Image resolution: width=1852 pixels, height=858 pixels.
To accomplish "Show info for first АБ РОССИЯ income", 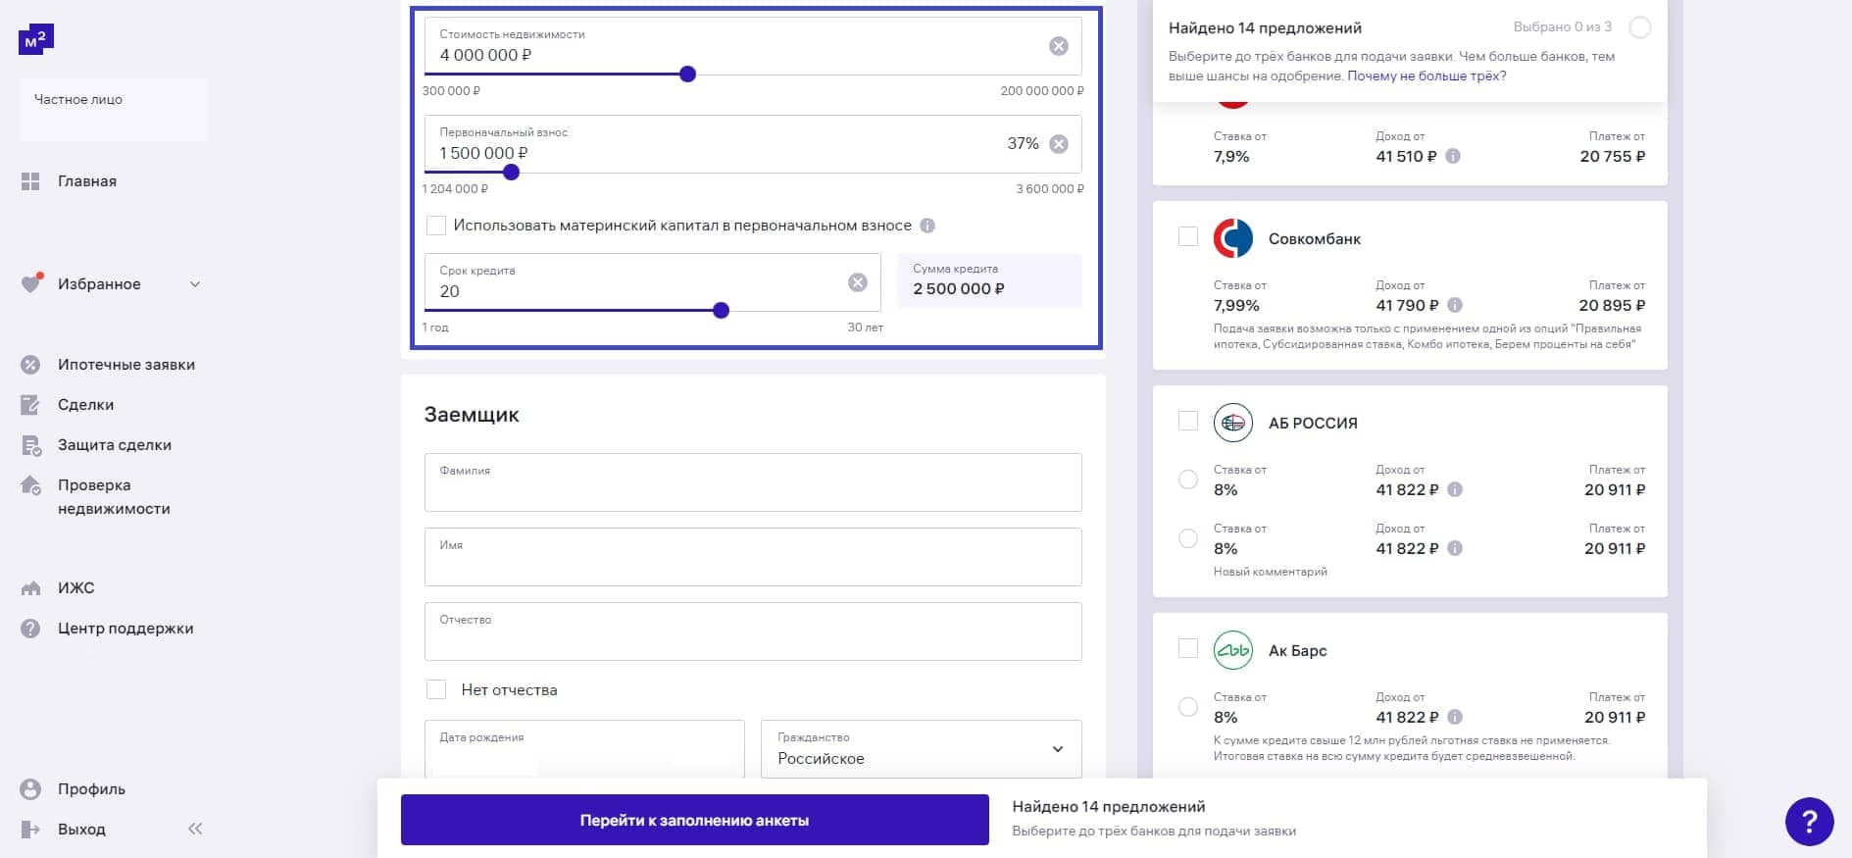I will (1455, 489).
